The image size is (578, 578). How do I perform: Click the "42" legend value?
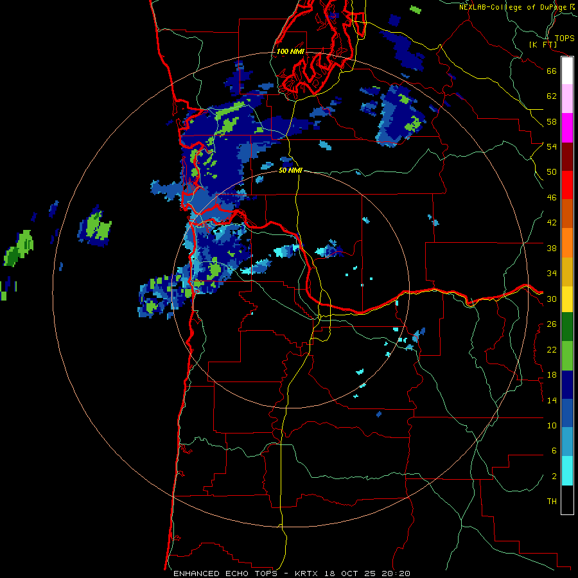click(x=552, y=223)
